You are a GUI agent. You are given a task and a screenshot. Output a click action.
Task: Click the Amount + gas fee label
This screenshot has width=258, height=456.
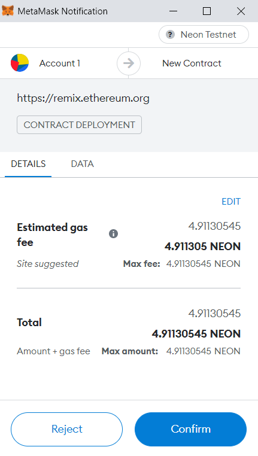point(53,351)
